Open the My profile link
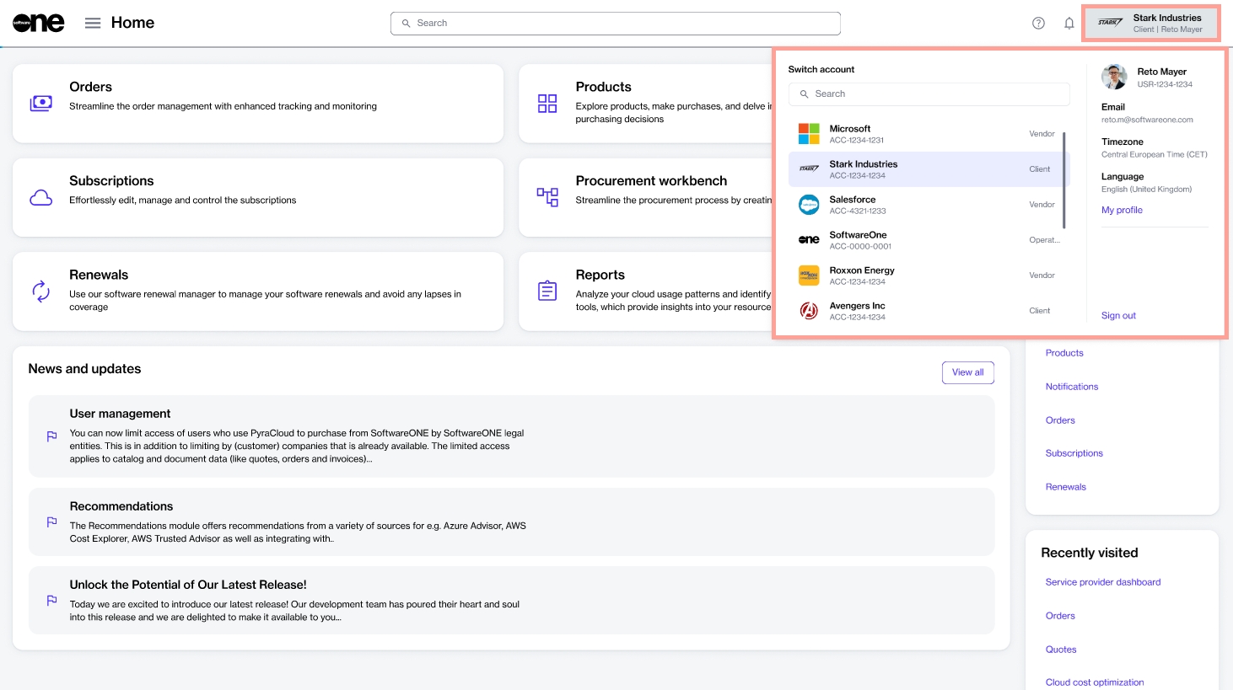Image resolution: width=1233 pixels, height=690 pixels. pyautogui.click(x=1122, y=211)
